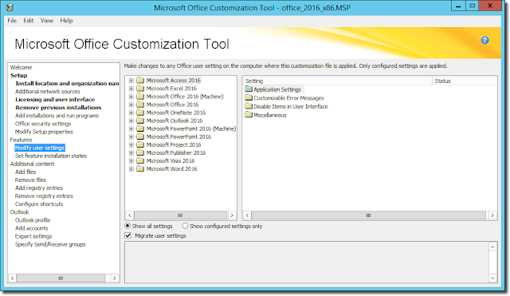The width and height of the screenshot is (510, 296).
Task: Select the Microsoft Excel 2016 folder icon
Action: click(x=140, y=89)
